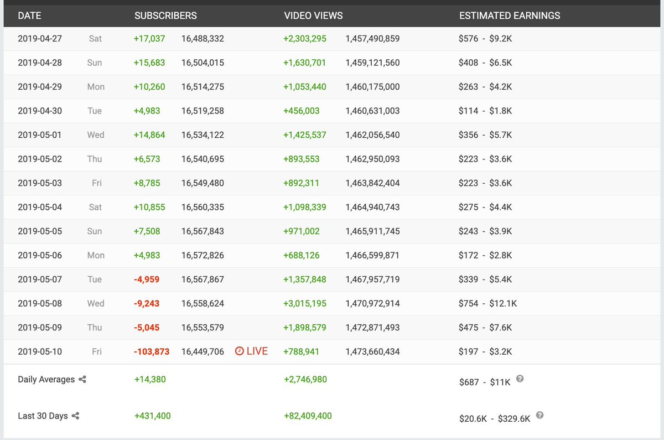This screenshot has height=440, width=664.
Task: Click the SUBSCRIBERS column header
Action: [x=165, y=15]
